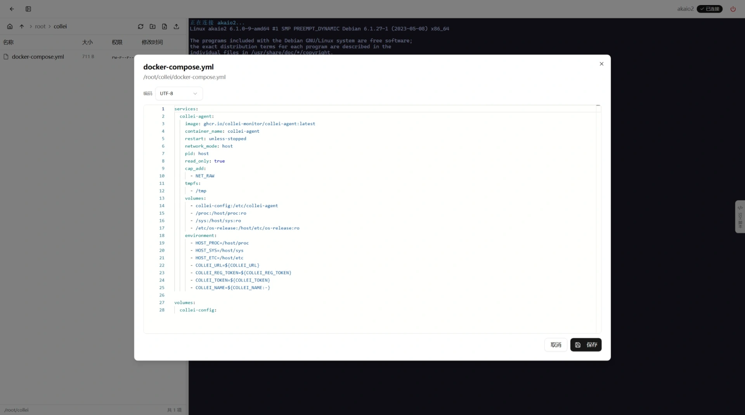
Task: Open the root breadcrumb folder
Action: [x=40, y=26]
